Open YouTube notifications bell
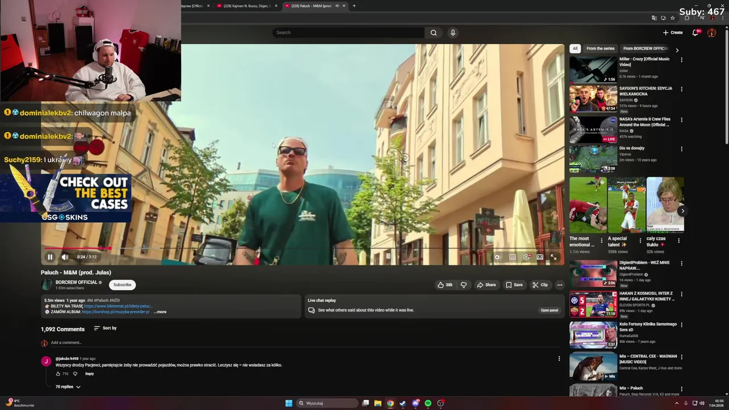This screenshot has width=729, height=410. point(695,32)
